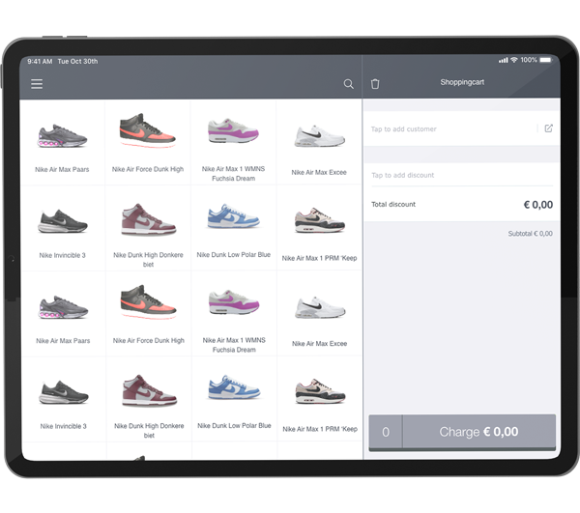
Task: Tap the 9:41 AM clock text
Action: pos(40,62)
